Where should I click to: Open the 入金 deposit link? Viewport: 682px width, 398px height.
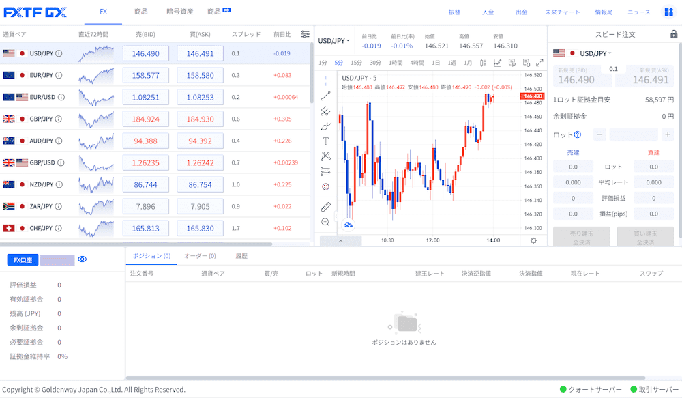point(488,12)
